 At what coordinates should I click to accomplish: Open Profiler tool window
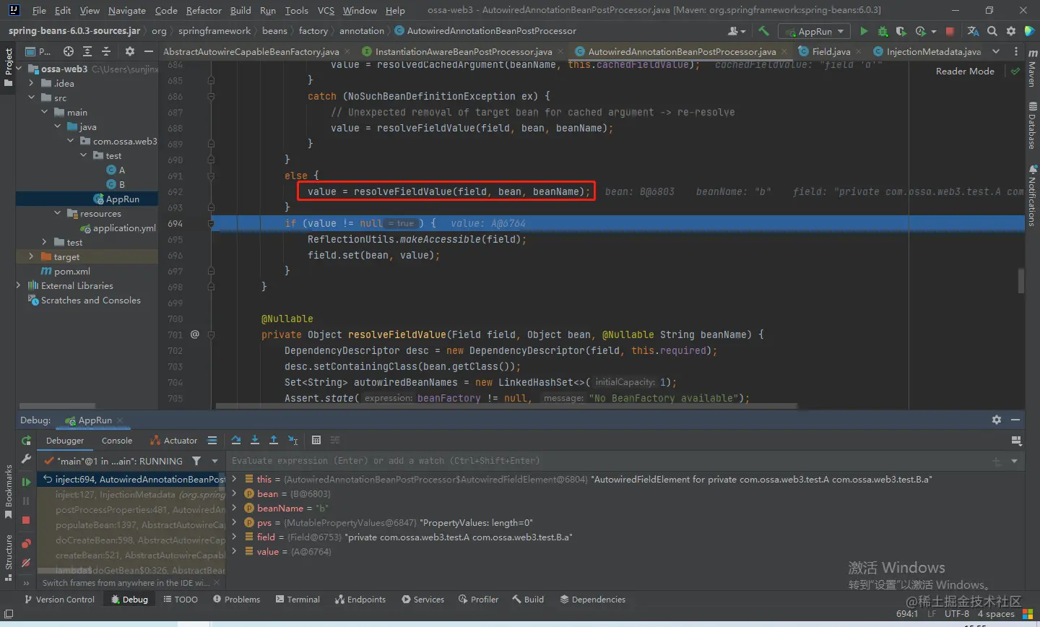pyautogui.click(x=478, y=600)
